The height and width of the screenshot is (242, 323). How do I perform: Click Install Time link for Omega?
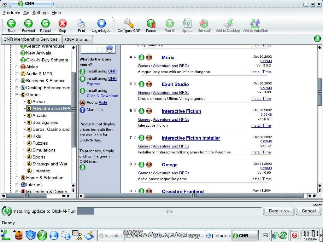click(261, 179)
